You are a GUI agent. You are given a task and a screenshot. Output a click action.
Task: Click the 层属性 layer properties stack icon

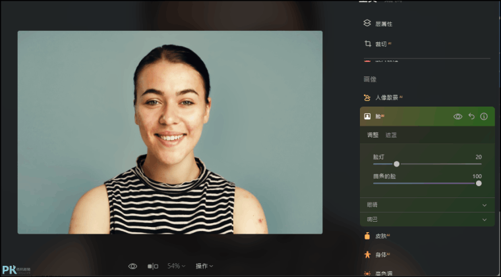point(367,23)
